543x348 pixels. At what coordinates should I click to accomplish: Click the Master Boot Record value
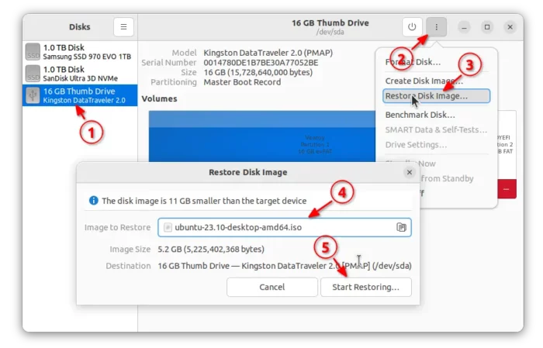pyautogui.click(x=242, y=82)
